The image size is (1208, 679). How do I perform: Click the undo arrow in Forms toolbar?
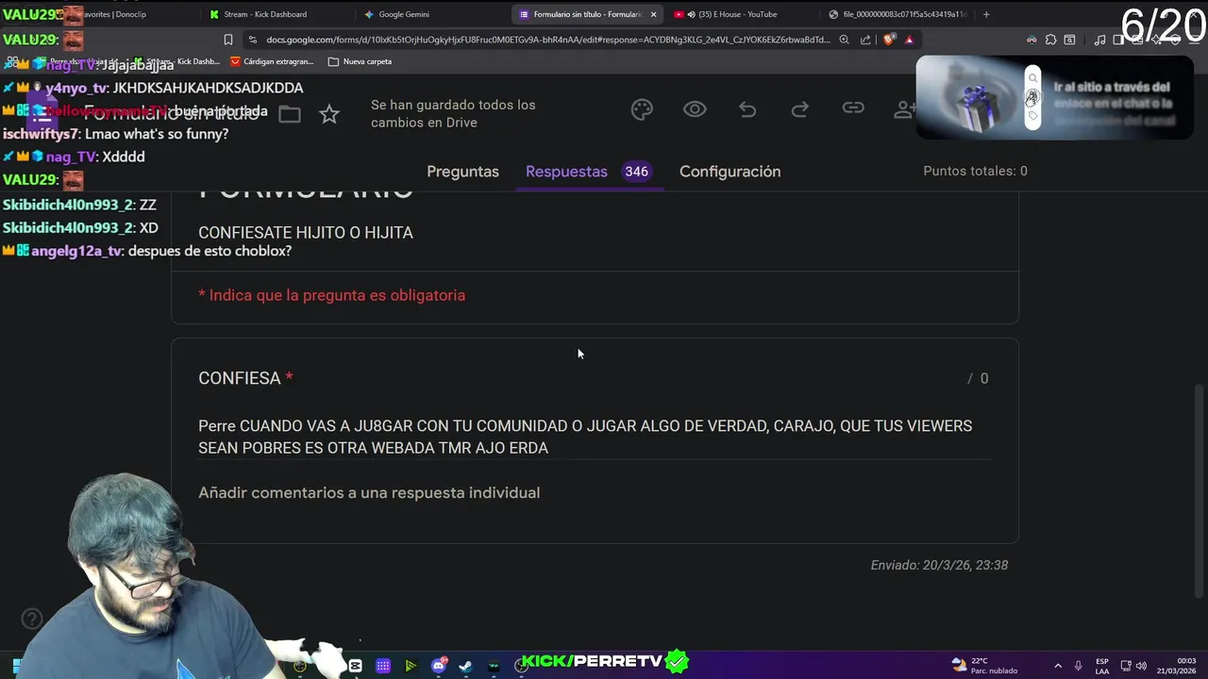(747, 110)
